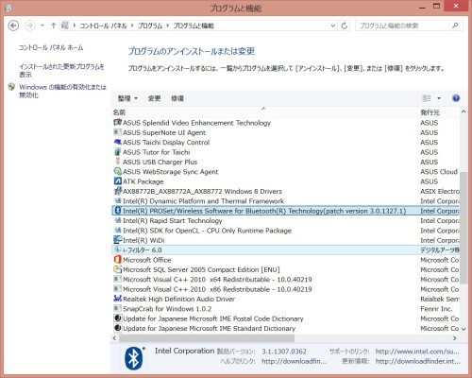Click the AX88772 Windows 8 Drivers icon

coord(117,191)
